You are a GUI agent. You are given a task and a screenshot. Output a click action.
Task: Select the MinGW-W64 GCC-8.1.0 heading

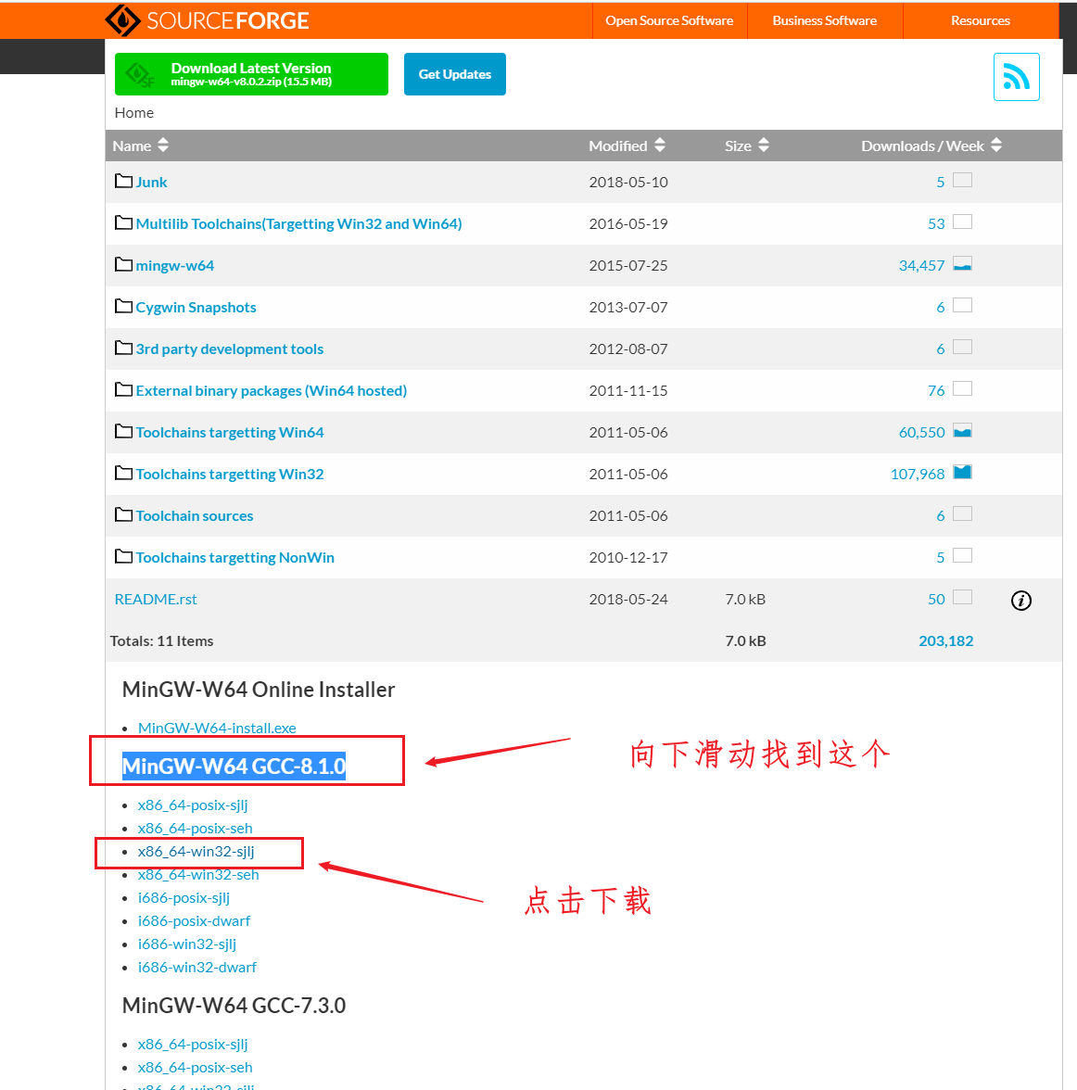pos(234,766)
